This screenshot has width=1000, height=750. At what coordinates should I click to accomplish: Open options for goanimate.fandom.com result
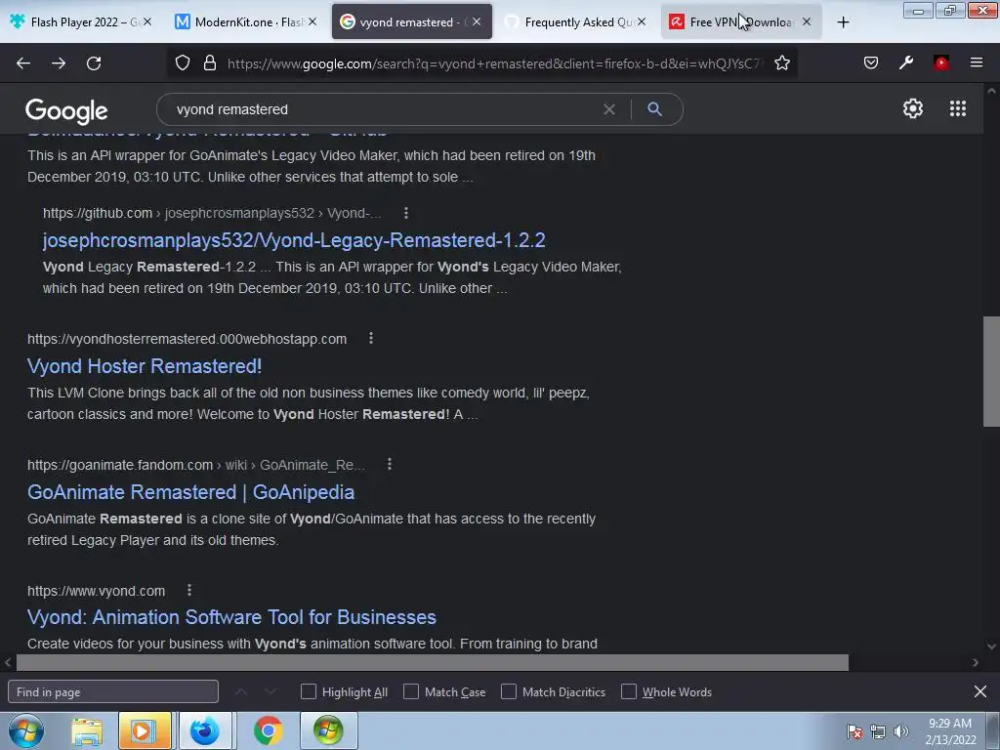click(390, 465)
